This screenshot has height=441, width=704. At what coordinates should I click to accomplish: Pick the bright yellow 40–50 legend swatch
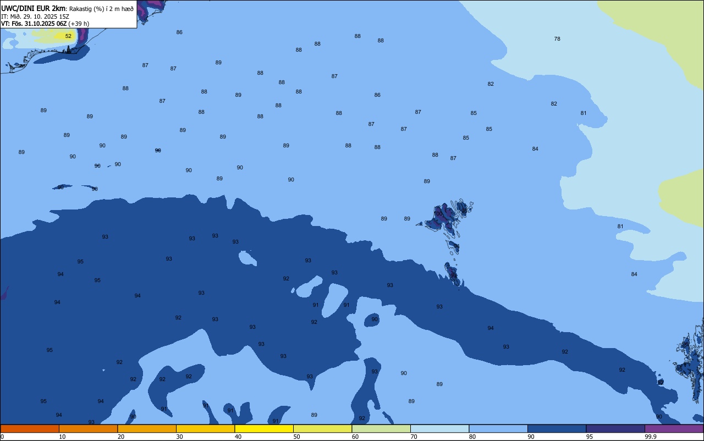pos(264,428)
